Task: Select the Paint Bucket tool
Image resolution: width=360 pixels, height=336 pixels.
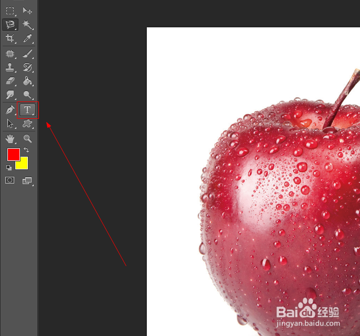Action: tap(27, 81)
